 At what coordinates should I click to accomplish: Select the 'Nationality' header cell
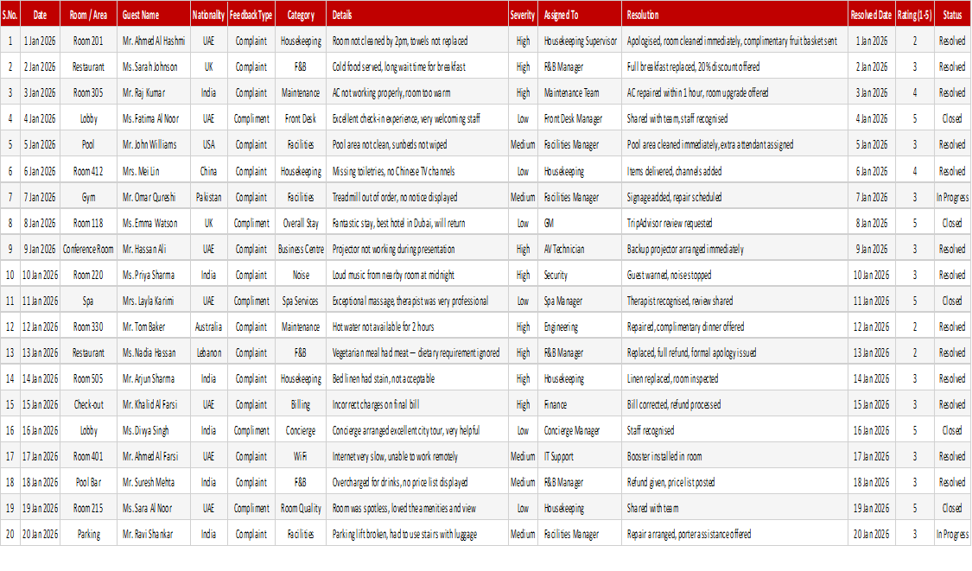point(208,15)
